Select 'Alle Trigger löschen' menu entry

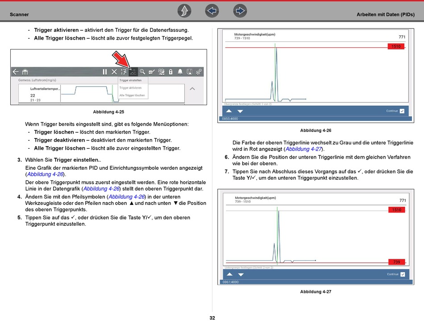[133, 95]
